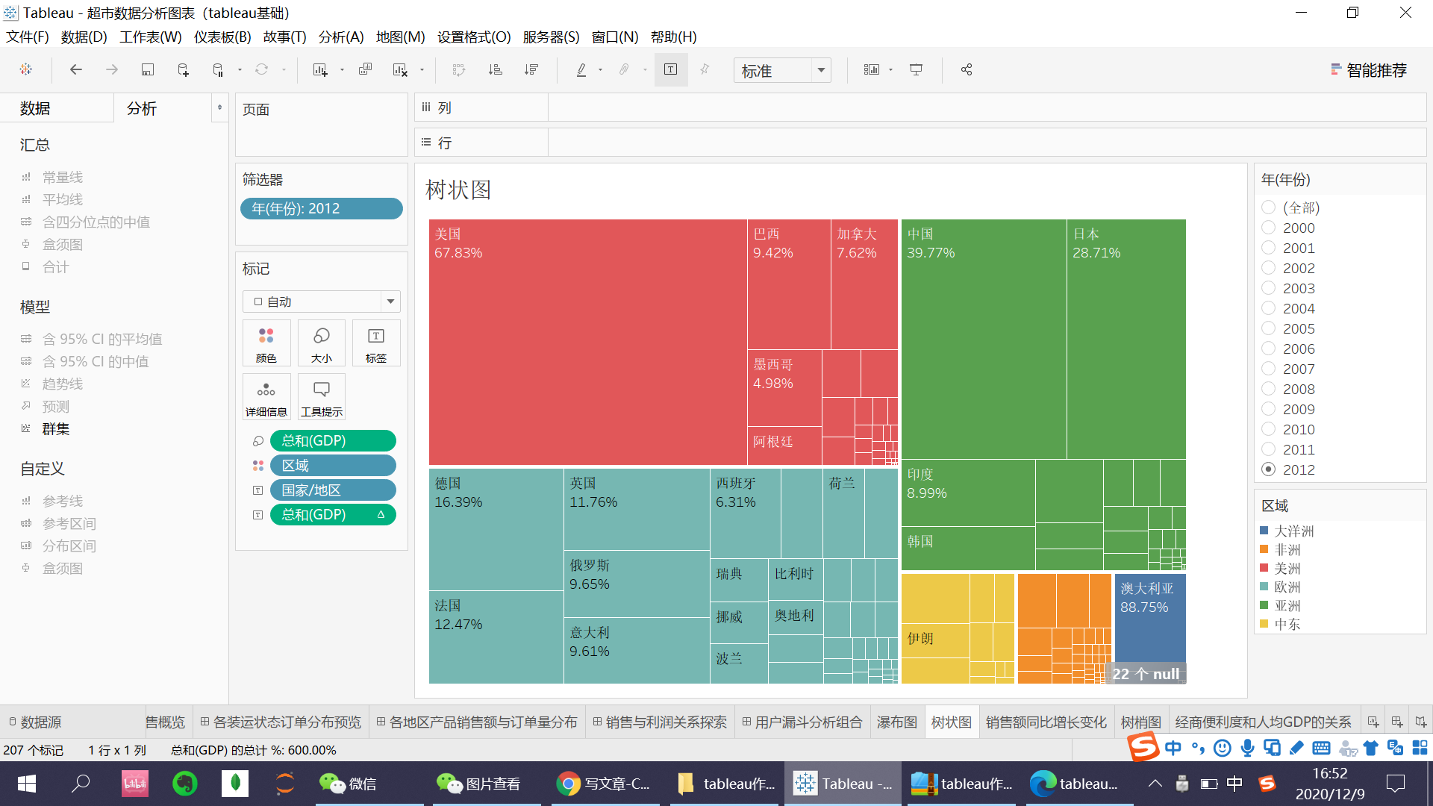Create a new dashboard from the bottom bar
The image size is (1433, 806).
1396,720
